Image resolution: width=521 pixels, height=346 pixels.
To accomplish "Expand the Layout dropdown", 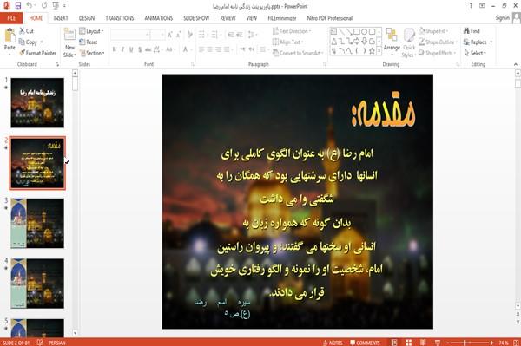I will pyautogui.click(x=91, y=31).
